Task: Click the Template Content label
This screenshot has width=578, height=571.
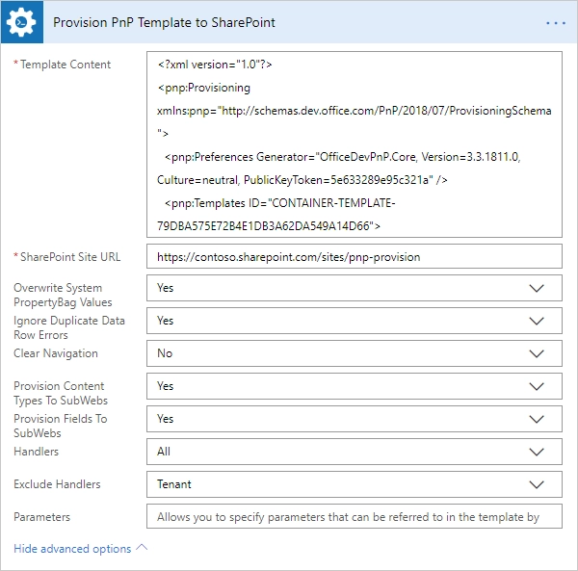Action: point(66,65)
